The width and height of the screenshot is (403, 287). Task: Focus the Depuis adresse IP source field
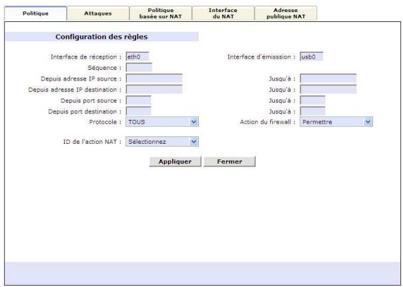pyautogui.click(x=153, y=79)
